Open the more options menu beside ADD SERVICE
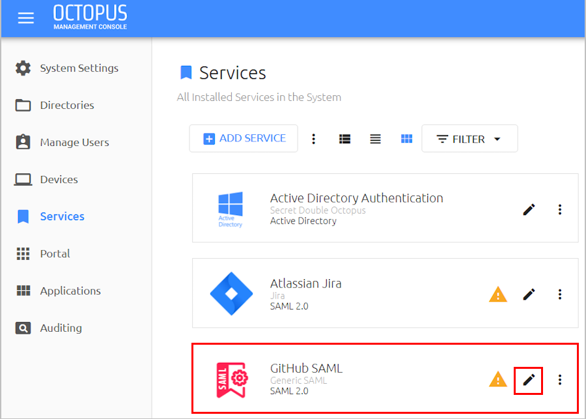 point(314,139)
